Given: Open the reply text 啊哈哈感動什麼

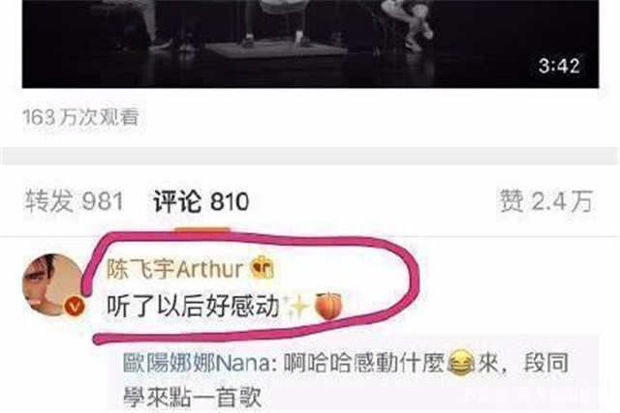Looking at the screenshot, I should click(x=365, y=363).
